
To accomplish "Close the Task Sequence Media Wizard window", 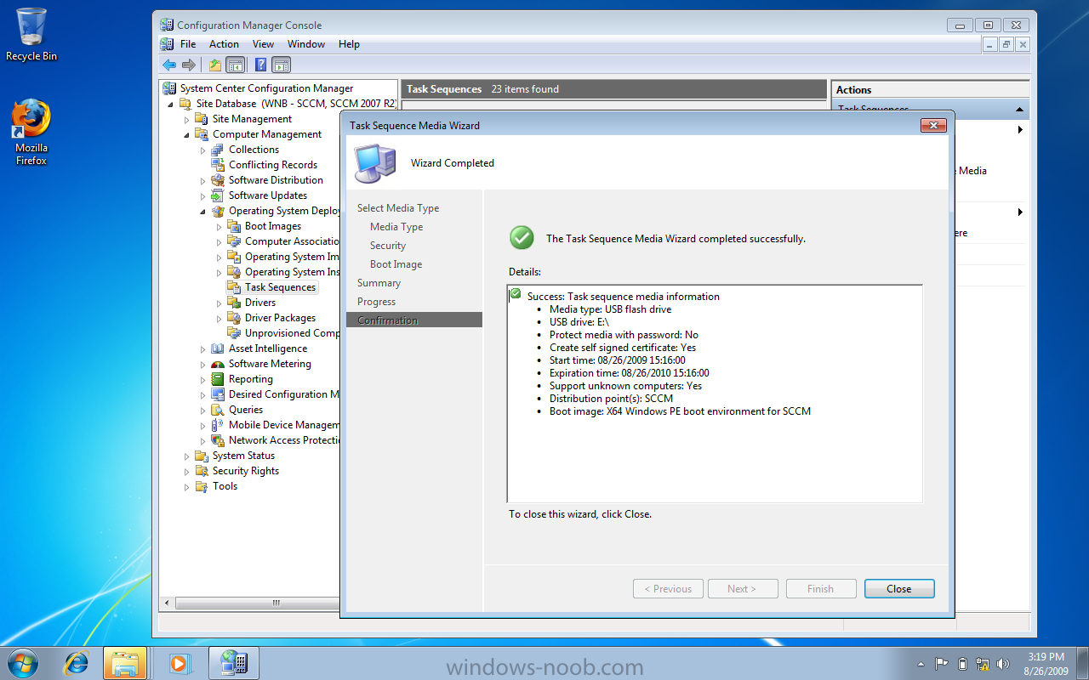I will coord(933,125).
